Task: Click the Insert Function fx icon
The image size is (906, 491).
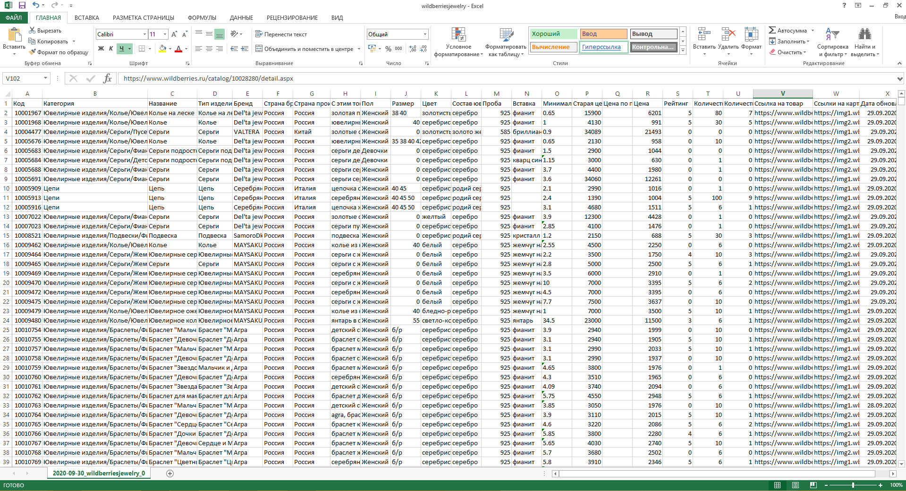Action: (x=108, y=78)
